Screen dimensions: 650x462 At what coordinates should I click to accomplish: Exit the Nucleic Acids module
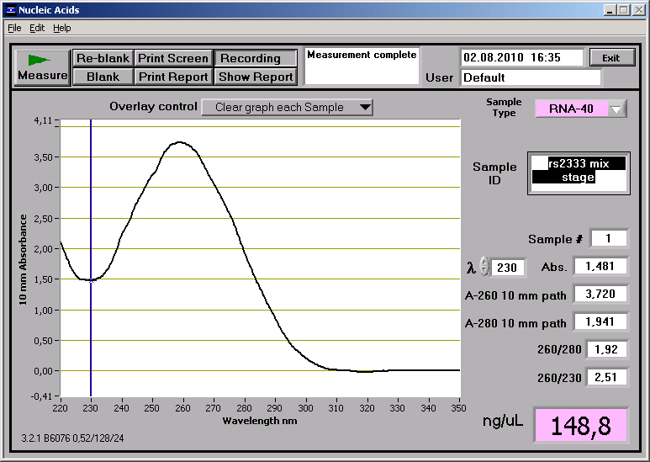pyautogui.click(x=610, y=57)
